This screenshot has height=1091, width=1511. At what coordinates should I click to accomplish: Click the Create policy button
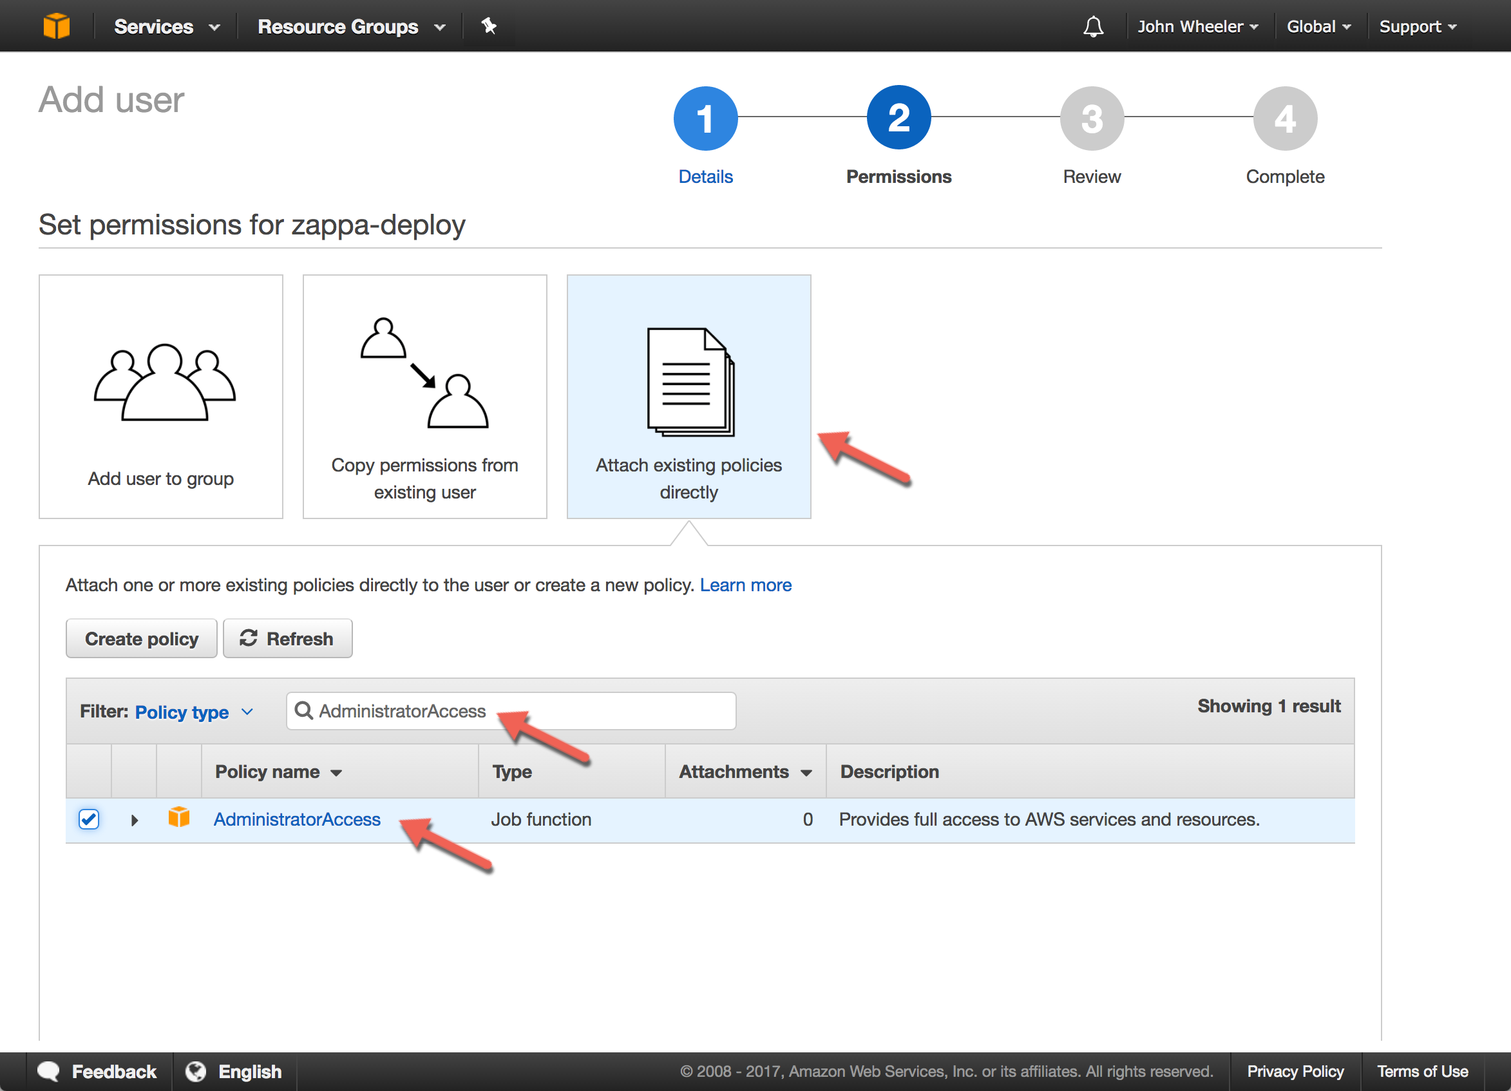pos(141,639)
